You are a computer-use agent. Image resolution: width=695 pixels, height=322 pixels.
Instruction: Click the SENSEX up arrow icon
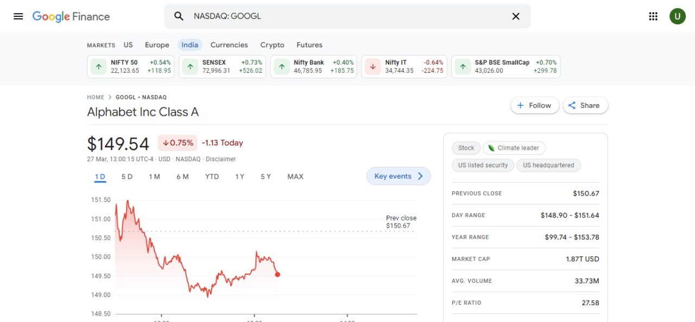190,67
